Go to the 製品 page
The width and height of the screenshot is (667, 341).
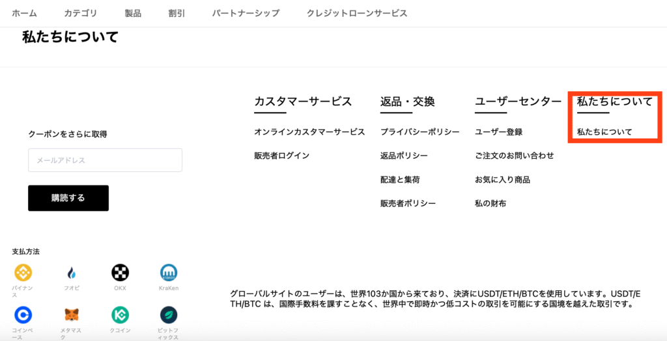coord(133,13)
